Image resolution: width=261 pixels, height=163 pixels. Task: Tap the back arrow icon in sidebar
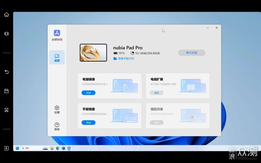7,72
